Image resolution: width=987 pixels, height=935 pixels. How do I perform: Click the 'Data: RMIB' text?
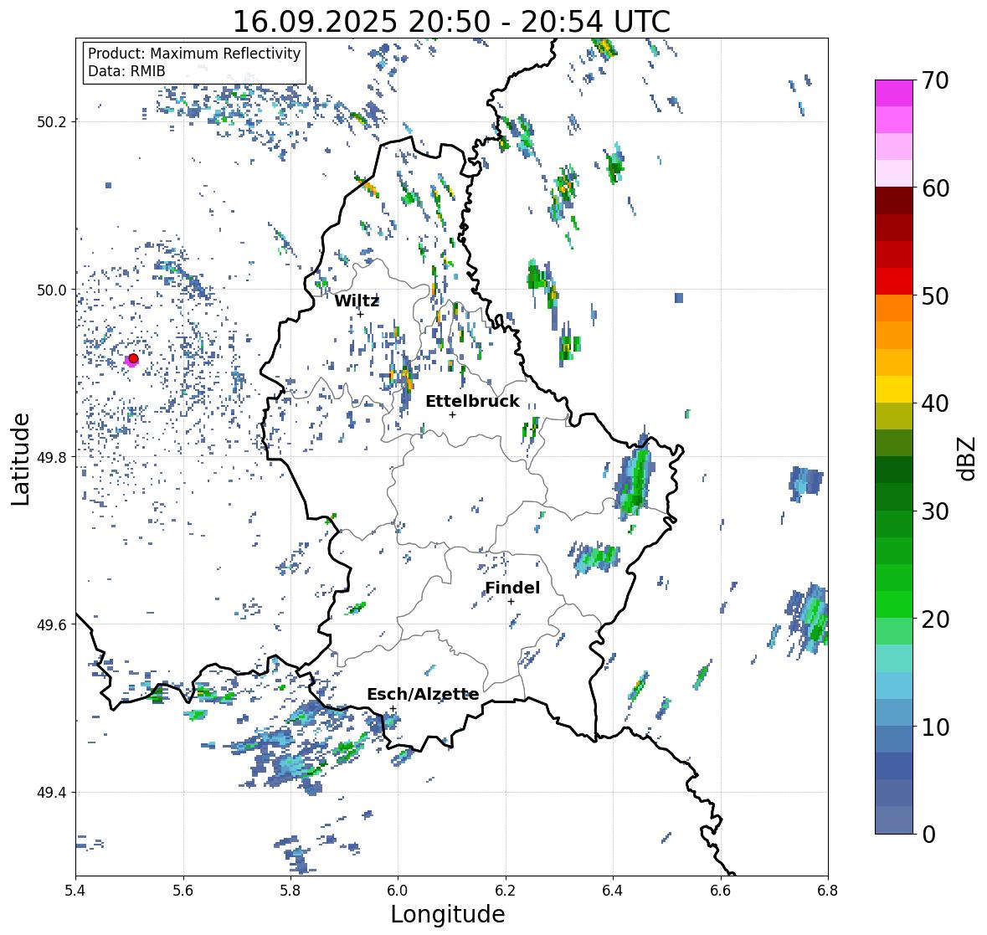point(126,71)
